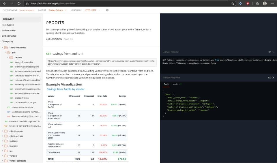Open DEL Removes existing client endpoint

[x=26, y=116]
